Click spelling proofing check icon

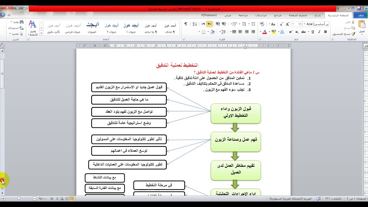[x=319, y=198]
